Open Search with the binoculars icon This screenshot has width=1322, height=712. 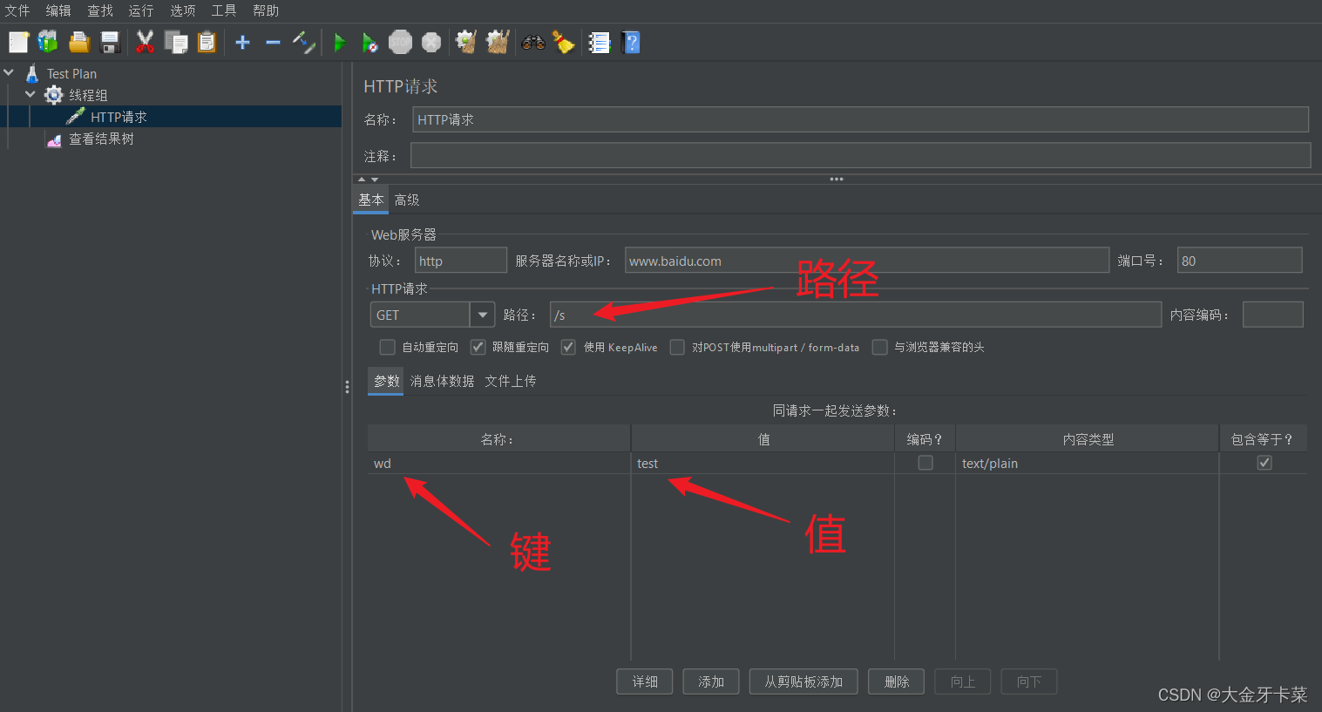[x=533, y=42]
